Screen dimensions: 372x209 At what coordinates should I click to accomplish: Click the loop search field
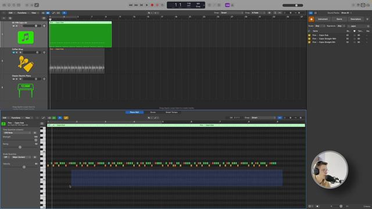click(x=359, y=26)
